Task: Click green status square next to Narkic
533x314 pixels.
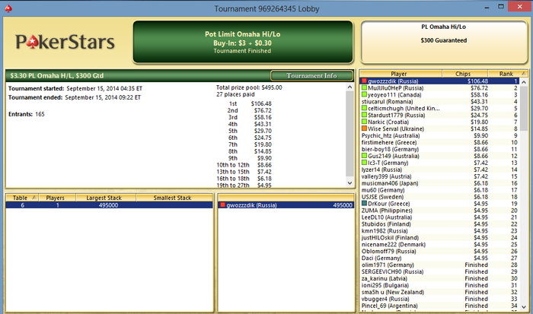Action: [x=364, y=122]
